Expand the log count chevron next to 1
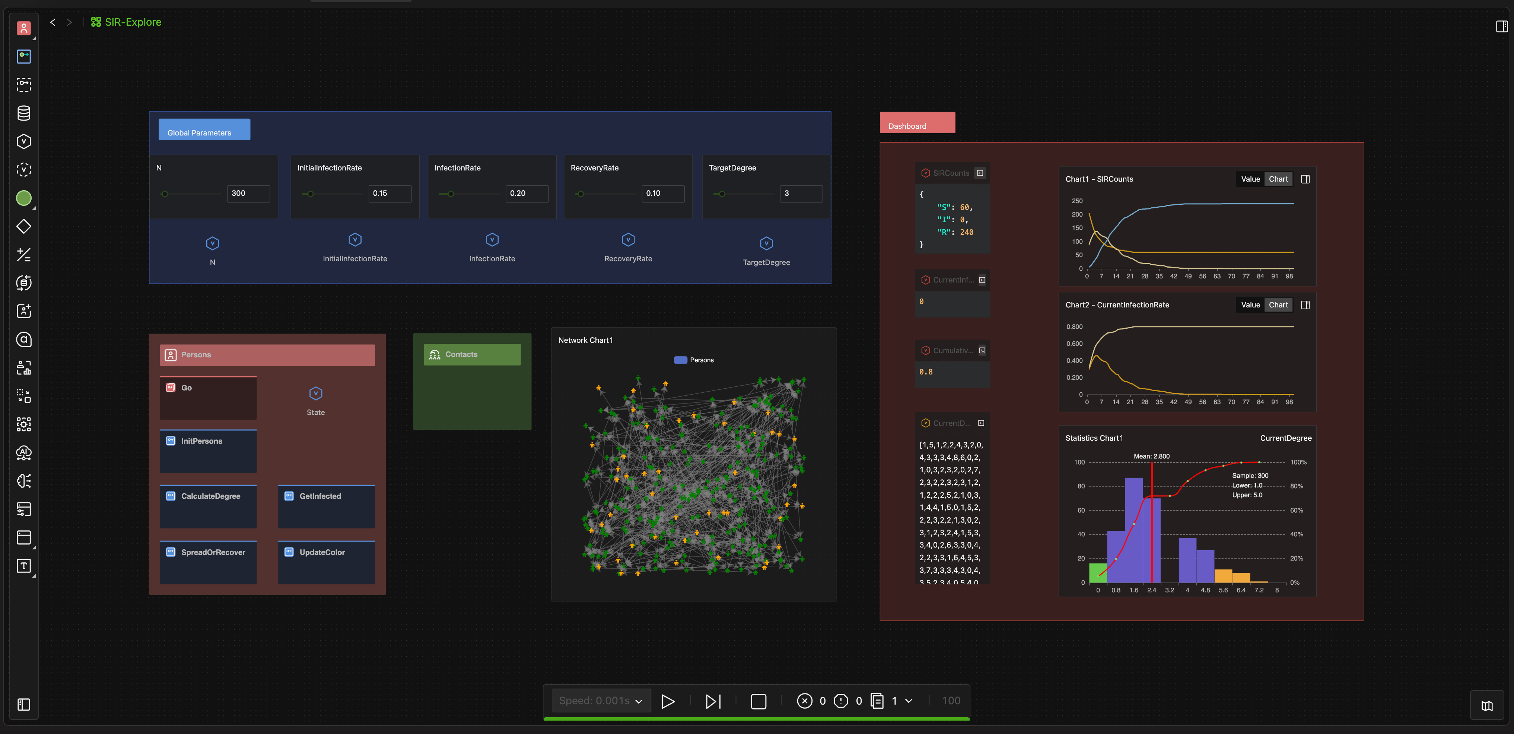Viewport: 1514px width, 734px height. tap(909, 701)
